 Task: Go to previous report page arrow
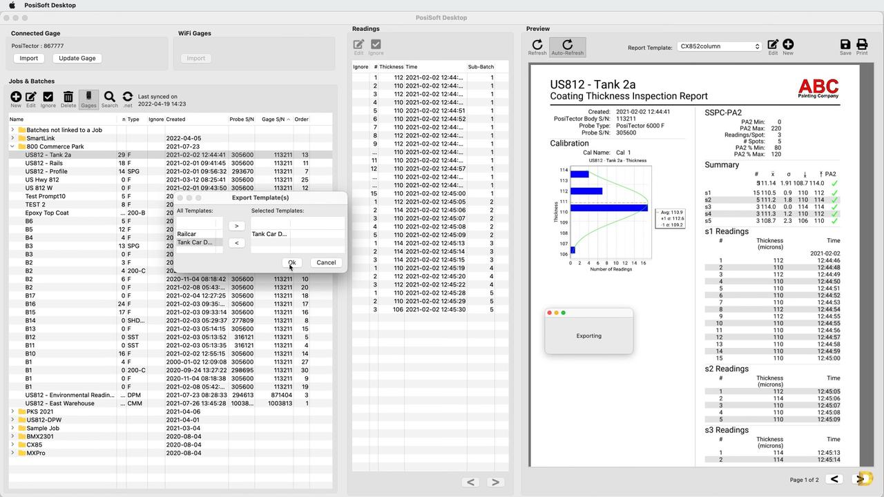point(834,479)
